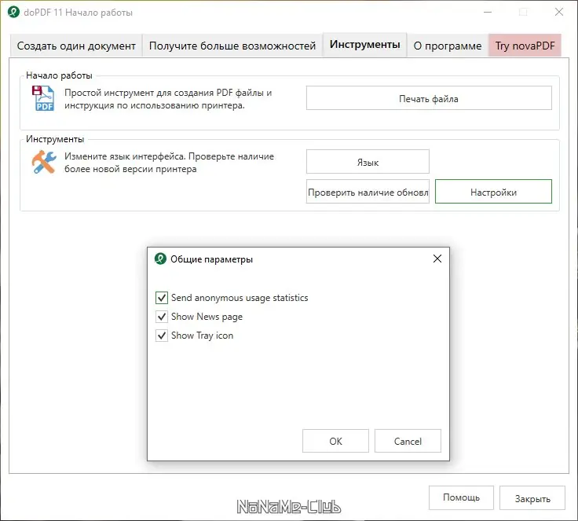The image size is (578, 521).
Task: Select the Инструменты tab
Action: [x=365, y=45]
